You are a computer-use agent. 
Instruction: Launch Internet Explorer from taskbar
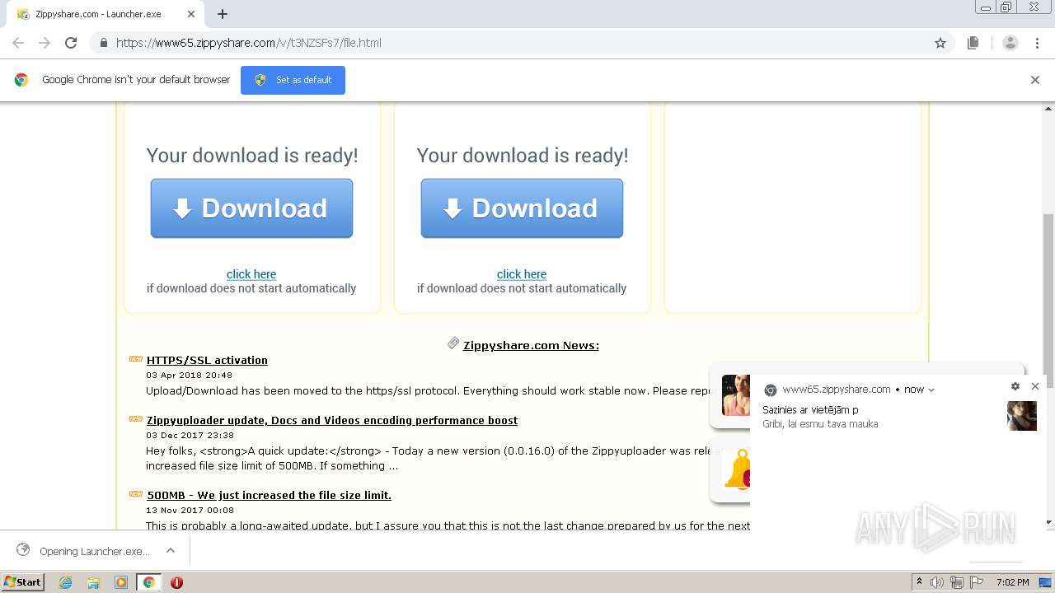(65, 582)
